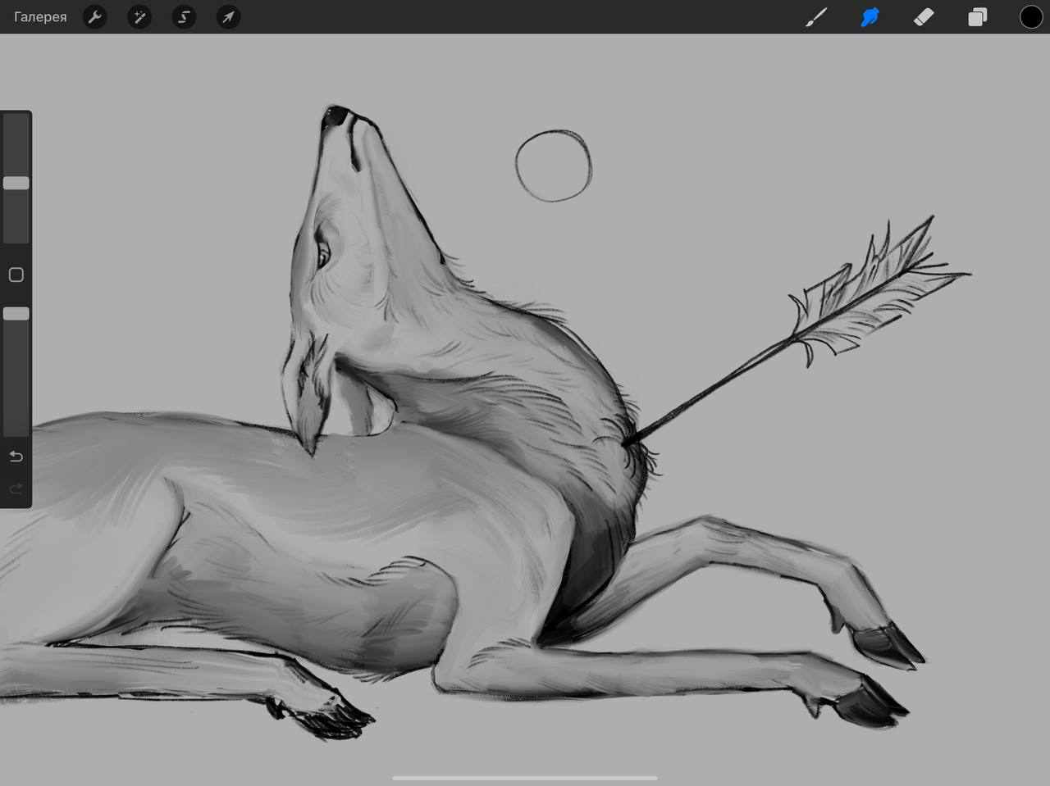Open the Галерея gallery view
This screenshot has width=1050, height=786.
coord(40,17)
